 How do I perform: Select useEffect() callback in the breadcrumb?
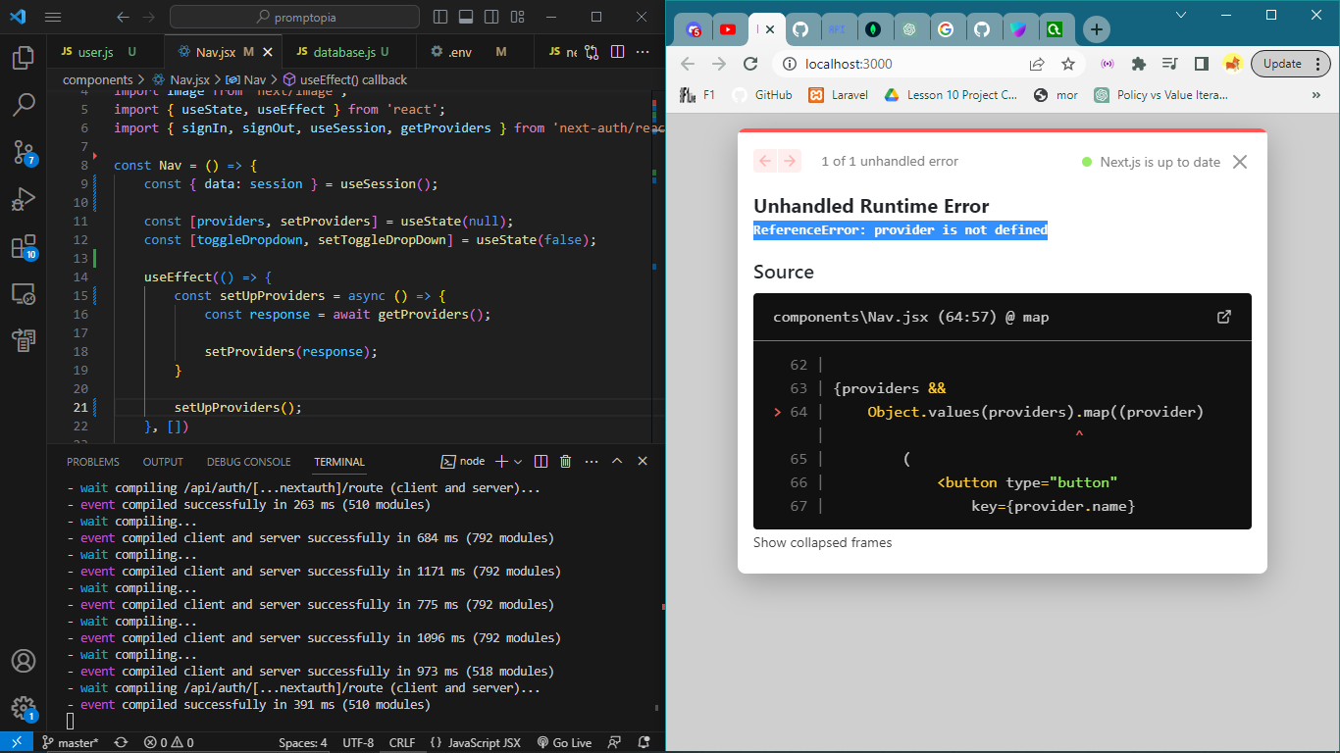(x=344, y=79)
